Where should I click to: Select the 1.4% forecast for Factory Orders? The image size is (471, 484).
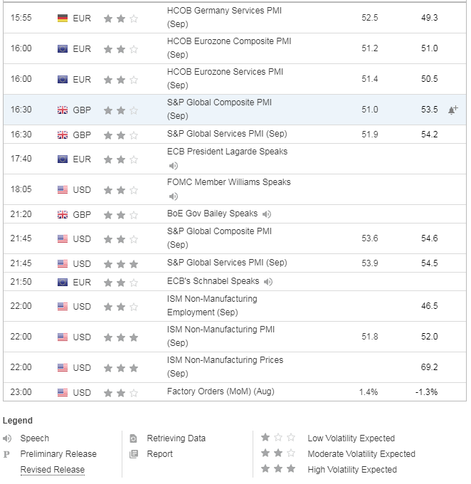[x=369, y=392]
